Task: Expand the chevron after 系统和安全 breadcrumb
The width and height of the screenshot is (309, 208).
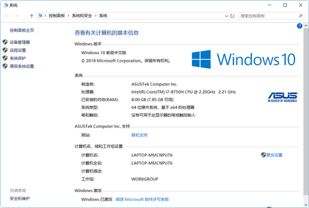Action: pos(96,16)
